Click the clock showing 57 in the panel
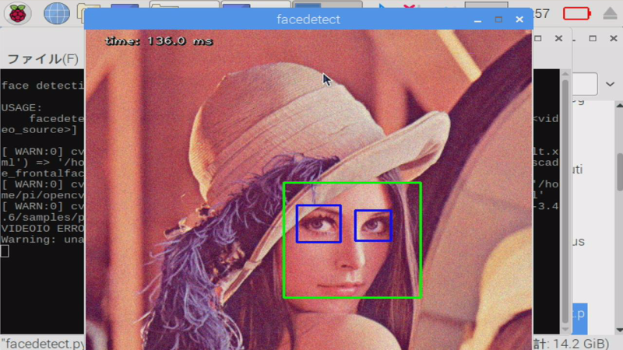 click(542, 14)
